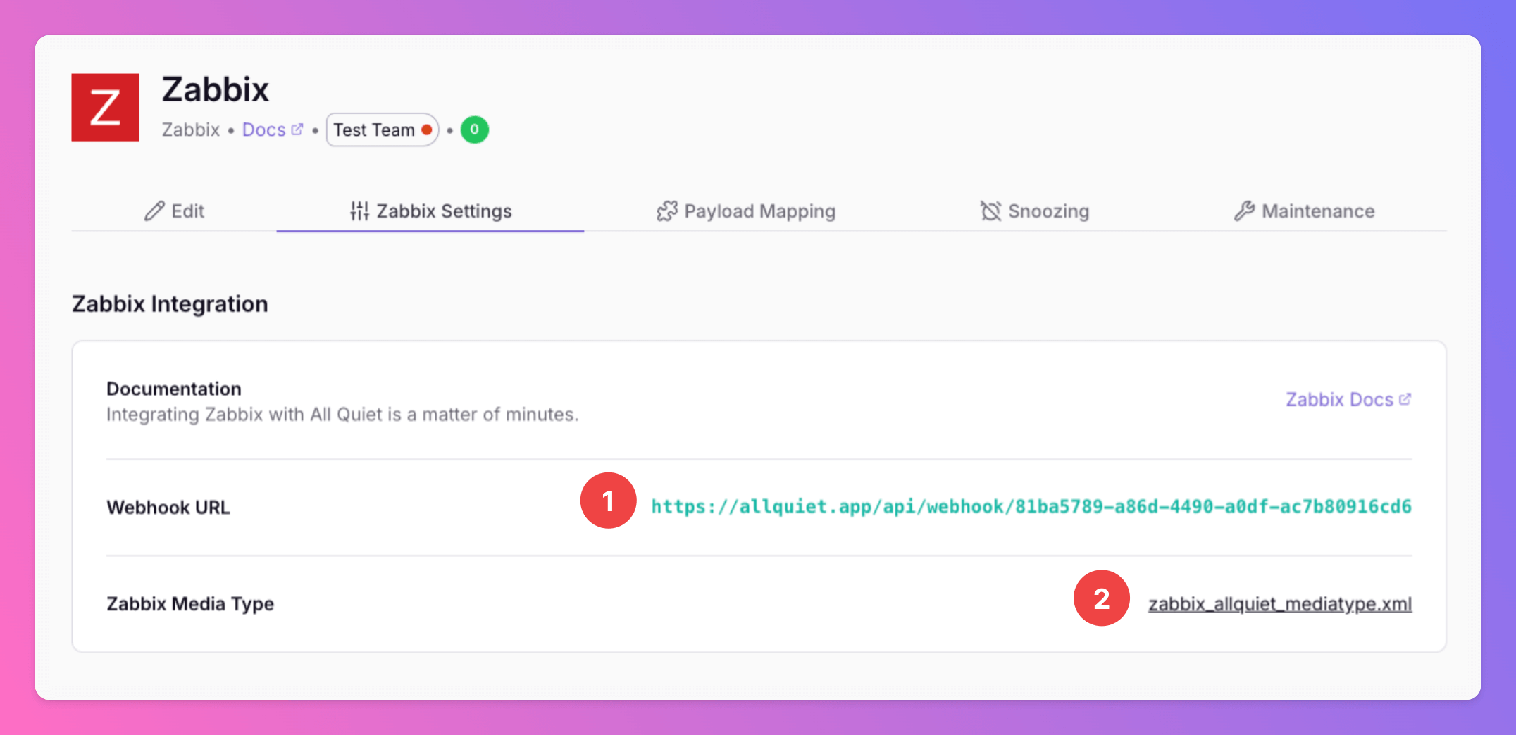Viewport: 1516px width, 735px height.
Task: Click the green 0 counter badge
Action: (x=475, y=130)
